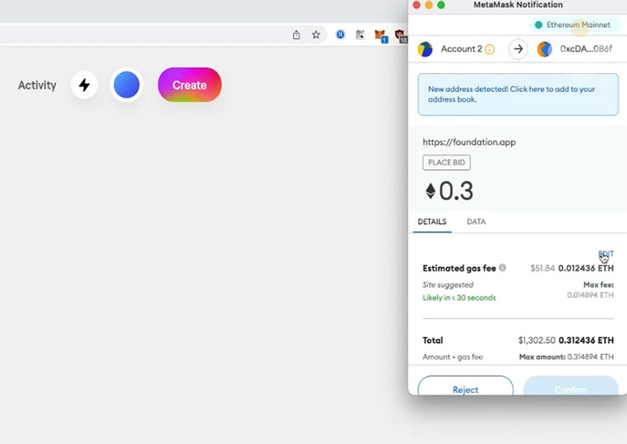Viewport: 627px width, 444px height.
Task: Click the Total 0.312436 ETH value
Action: coord(586,341)
